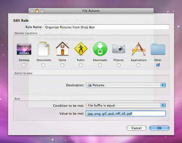The height and width of the screenshot is (143, 182).
Task: Click the Rule Name: label
Action: click(34, 27)
